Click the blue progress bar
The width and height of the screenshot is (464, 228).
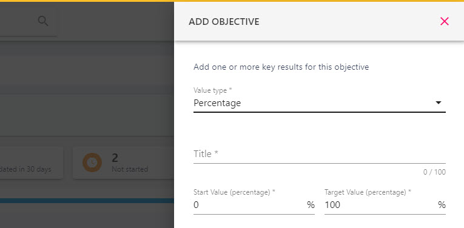(x=87, y=201)
